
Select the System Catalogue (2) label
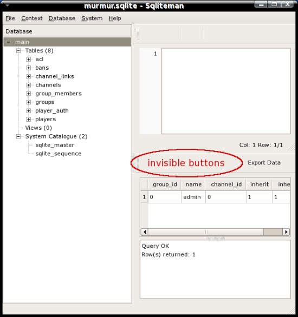click(x=56, y=136)
